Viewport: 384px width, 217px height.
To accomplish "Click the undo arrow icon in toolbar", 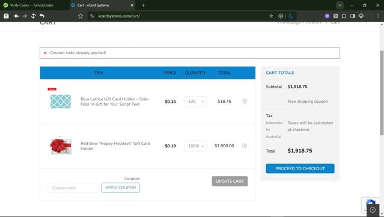I will click(42, 16).
